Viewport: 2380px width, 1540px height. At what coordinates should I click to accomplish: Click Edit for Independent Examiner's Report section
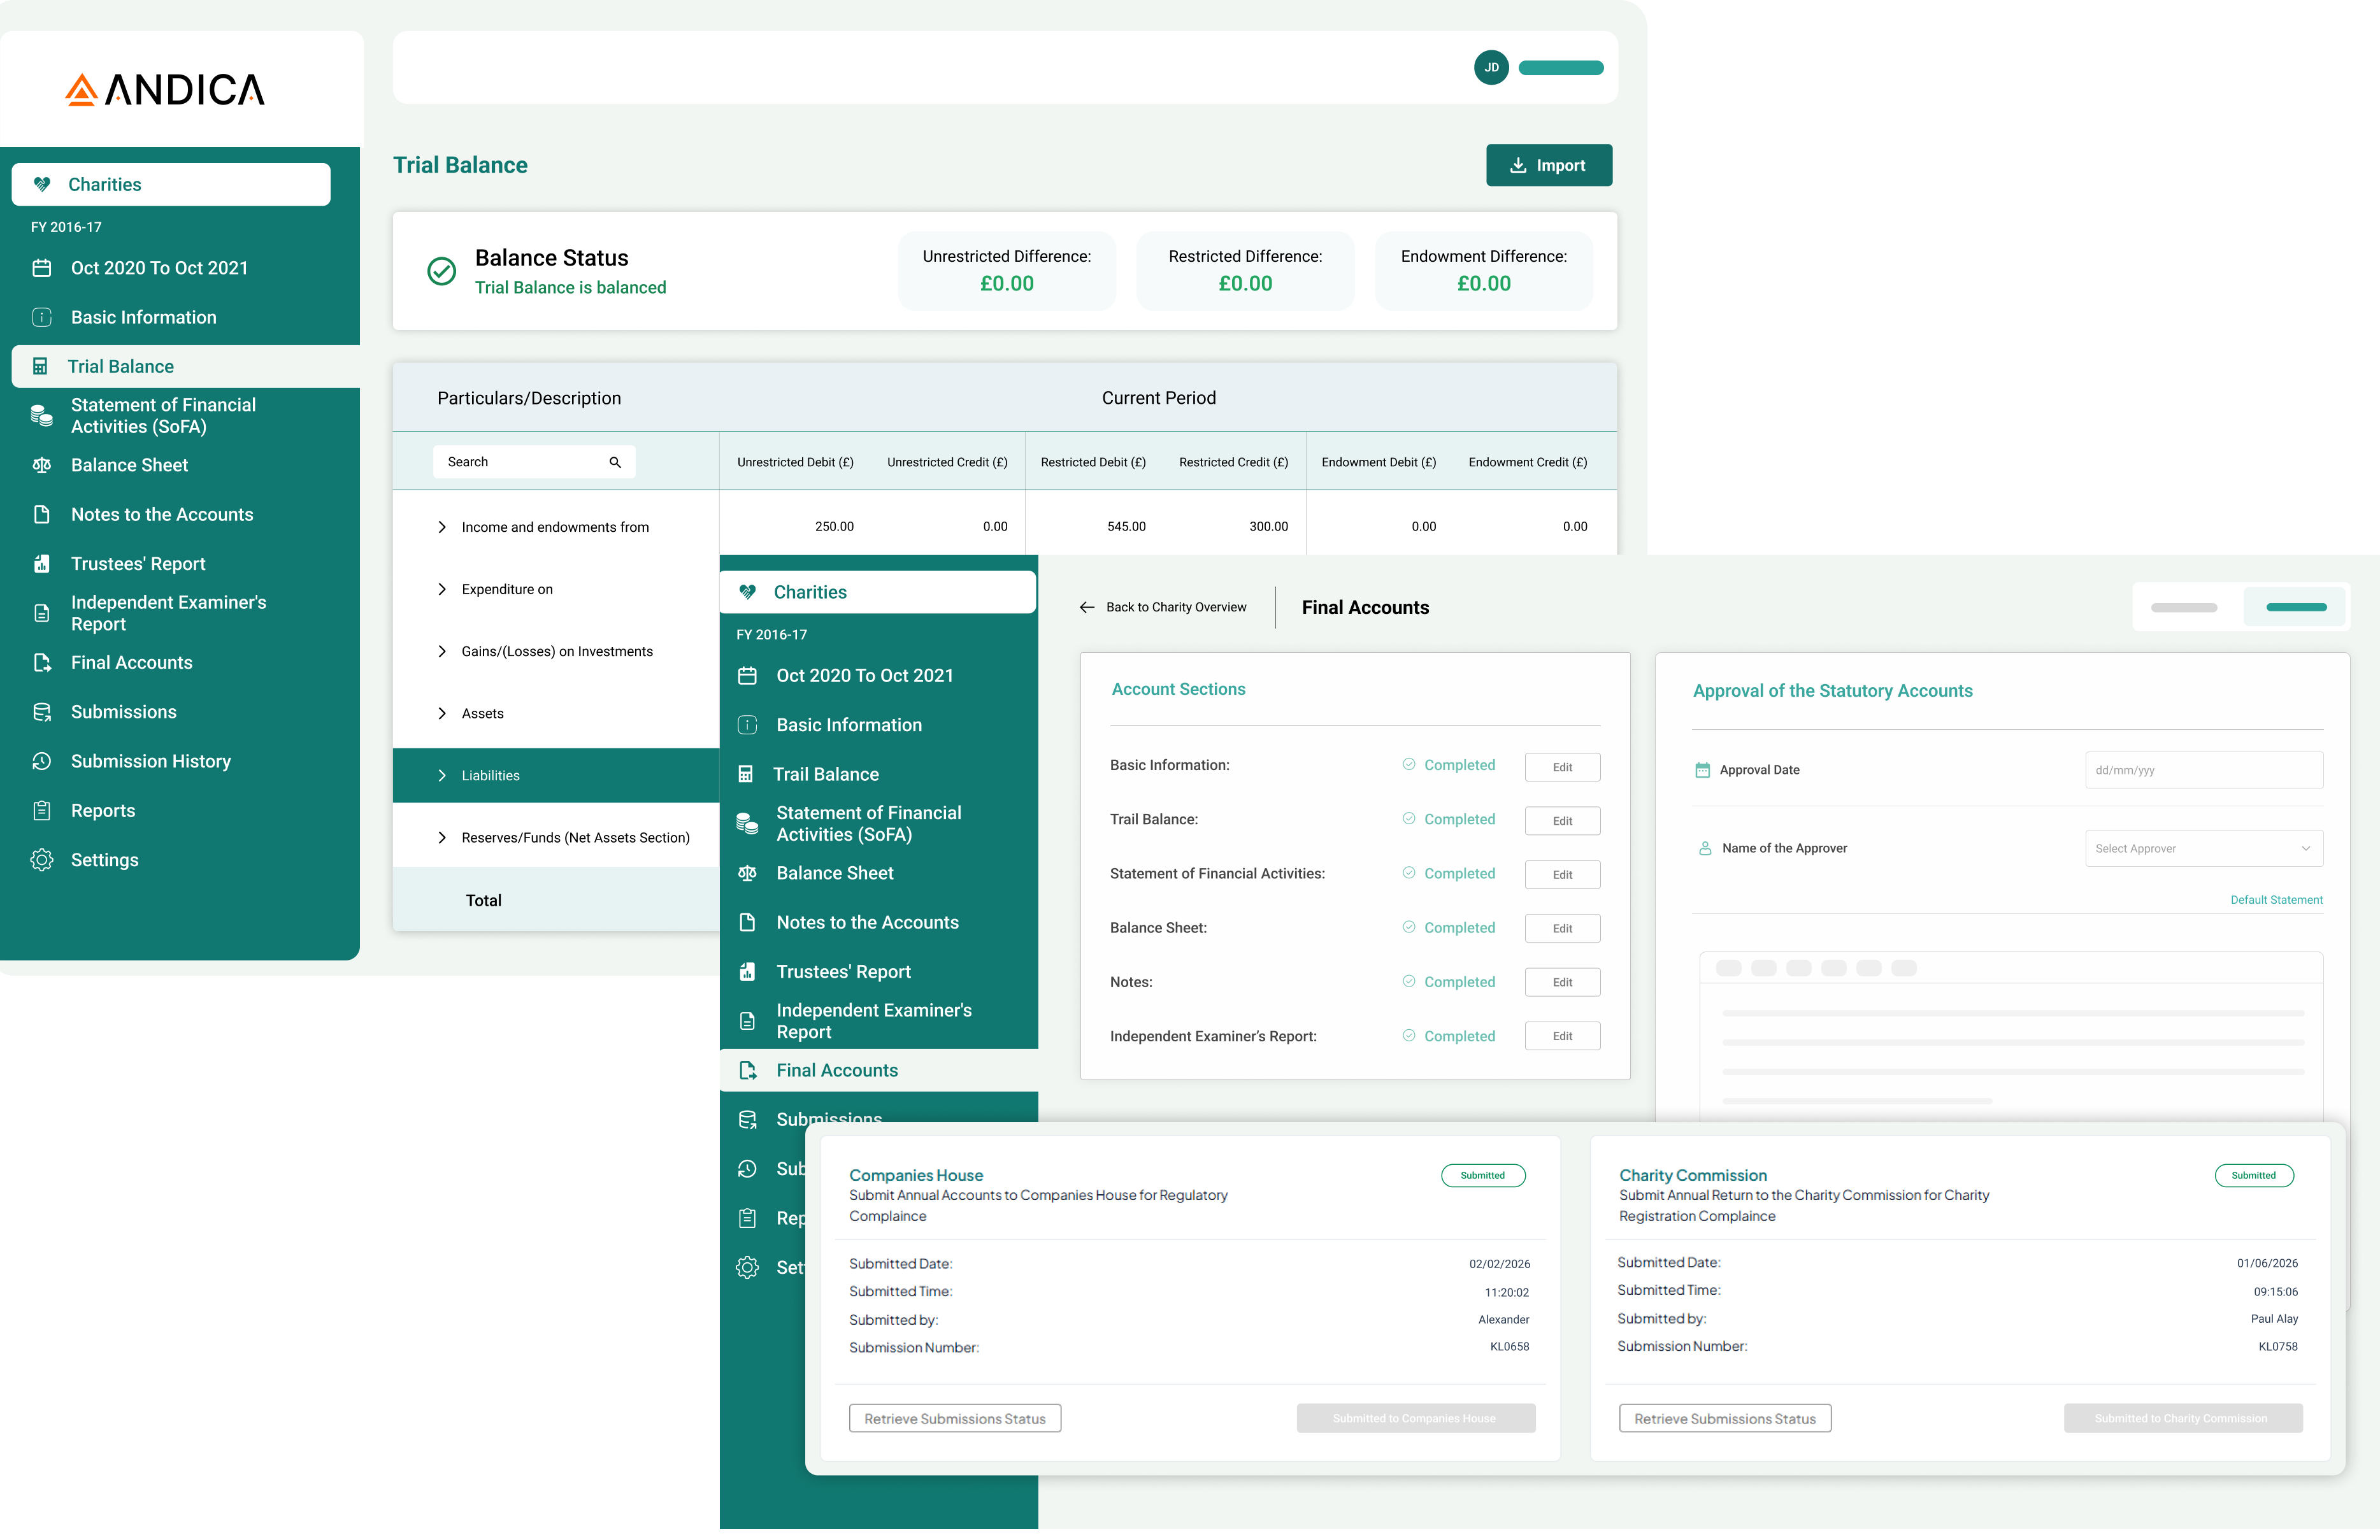[1563, 1037]
